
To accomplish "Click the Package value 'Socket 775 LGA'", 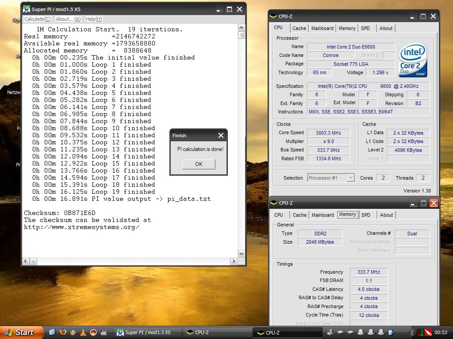I will coord(351,64).
